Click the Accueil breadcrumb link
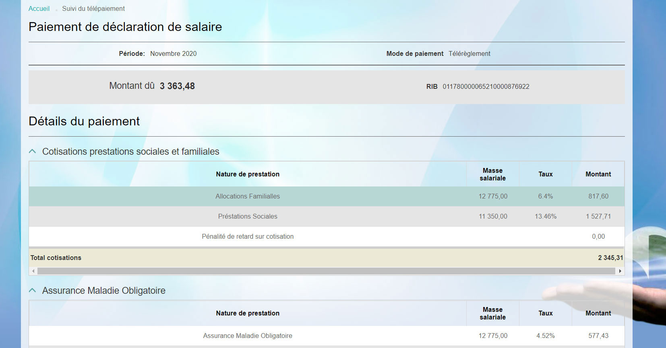 click(x=39, y=8)
